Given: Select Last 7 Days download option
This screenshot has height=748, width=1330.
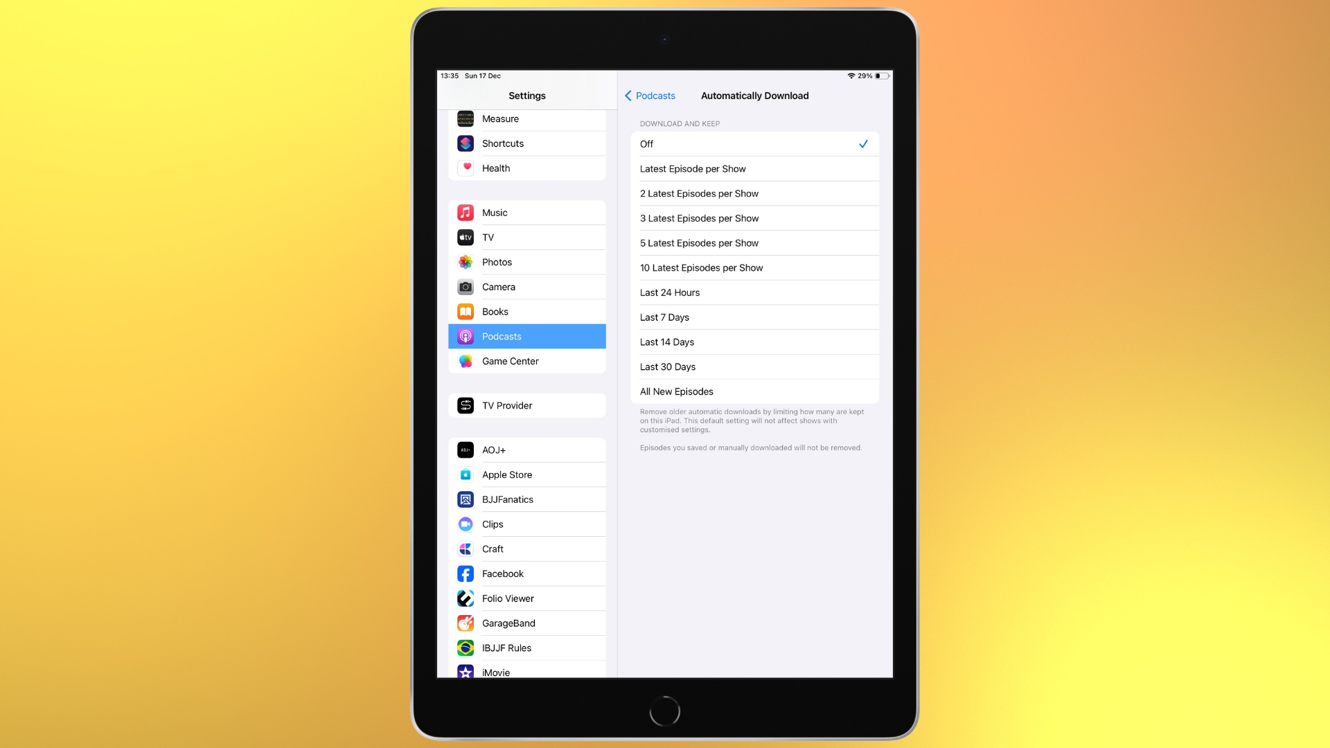Looking at the screenshot, I should (754, 317).
